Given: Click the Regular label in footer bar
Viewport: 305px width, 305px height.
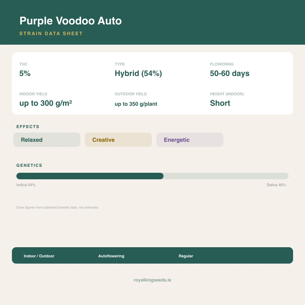Looking at the screenshot, I should tap(186, 256).
